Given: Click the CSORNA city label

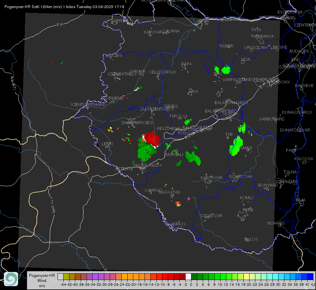Looking at the screenshot, I should click(171, 31).
